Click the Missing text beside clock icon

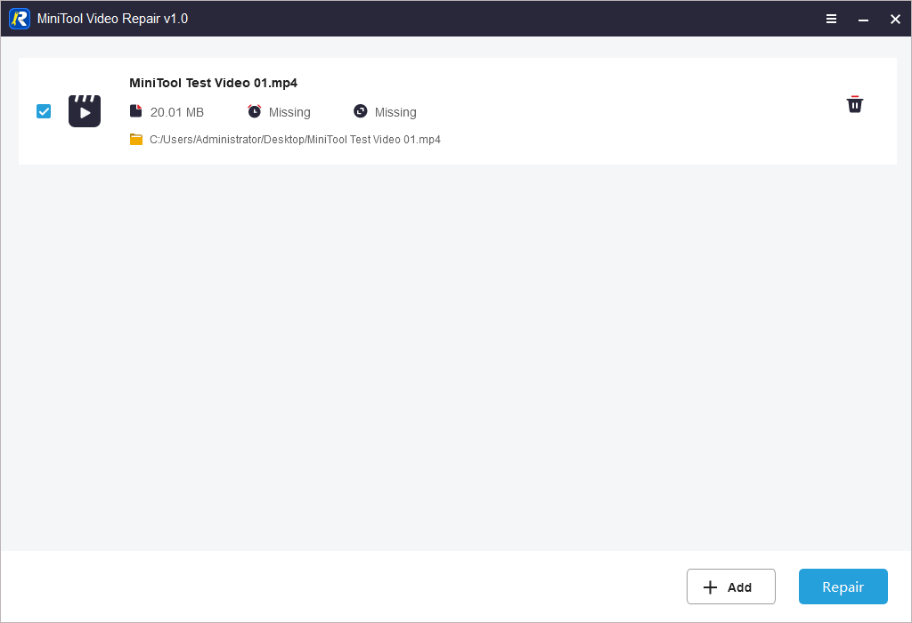(x=289, y=112)
